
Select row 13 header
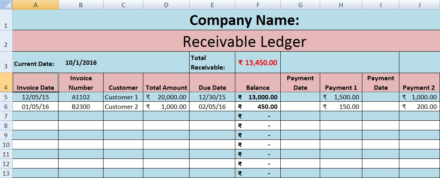click(x=6, y=173)
